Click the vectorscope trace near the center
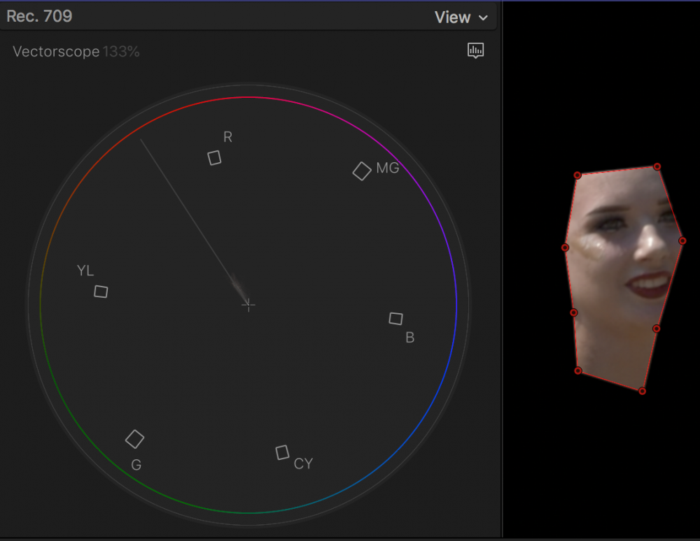The image size is (700, 541). pos(238,288)
